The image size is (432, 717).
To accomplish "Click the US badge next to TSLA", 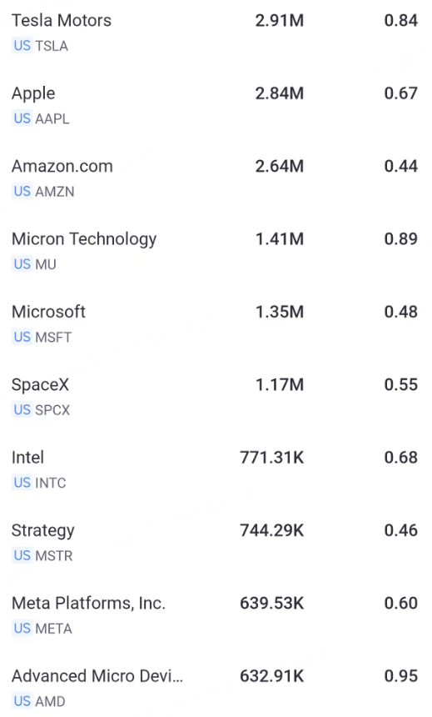I will (x=22, y=46).
